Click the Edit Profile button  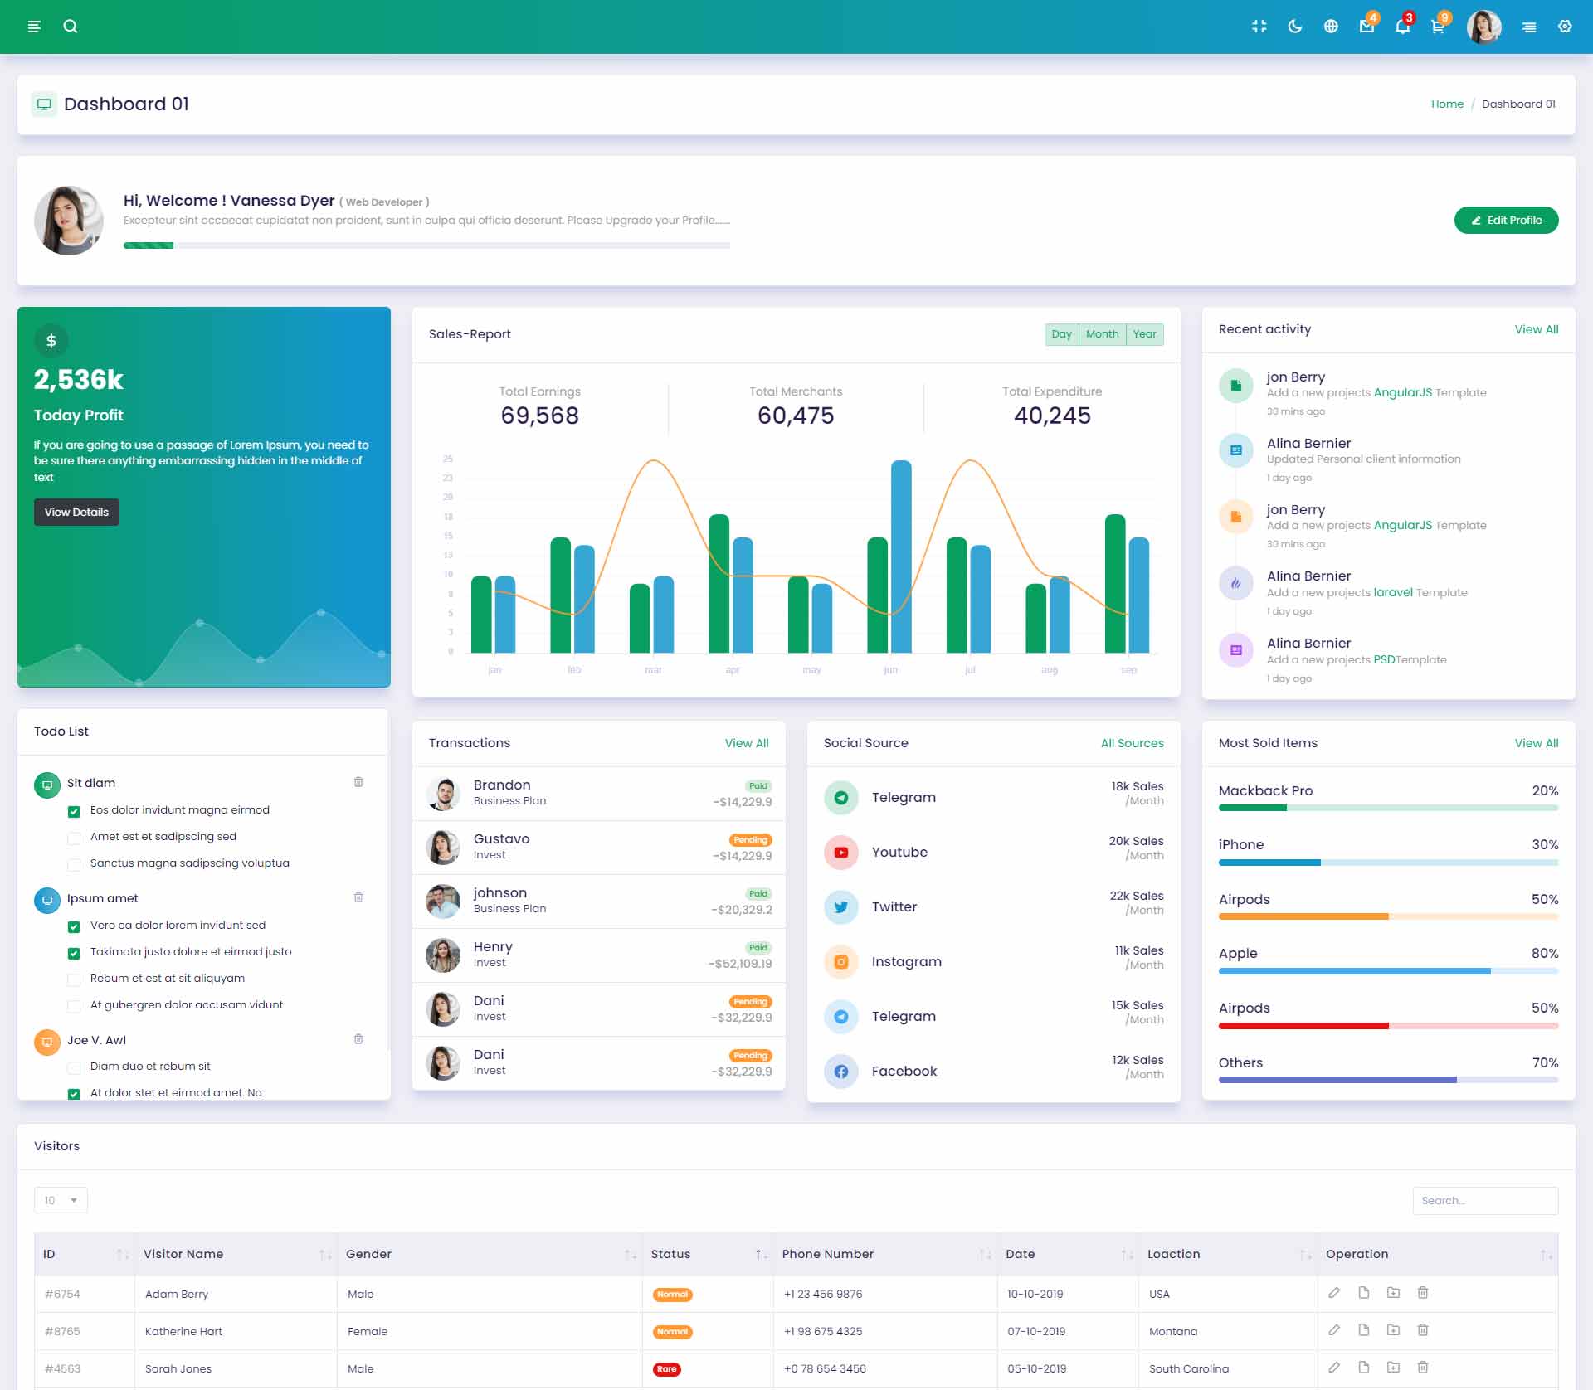(1506, 221)
